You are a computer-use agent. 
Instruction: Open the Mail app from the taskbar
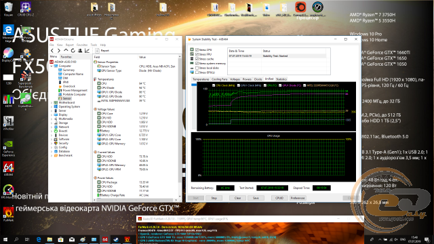coord(72,239)
